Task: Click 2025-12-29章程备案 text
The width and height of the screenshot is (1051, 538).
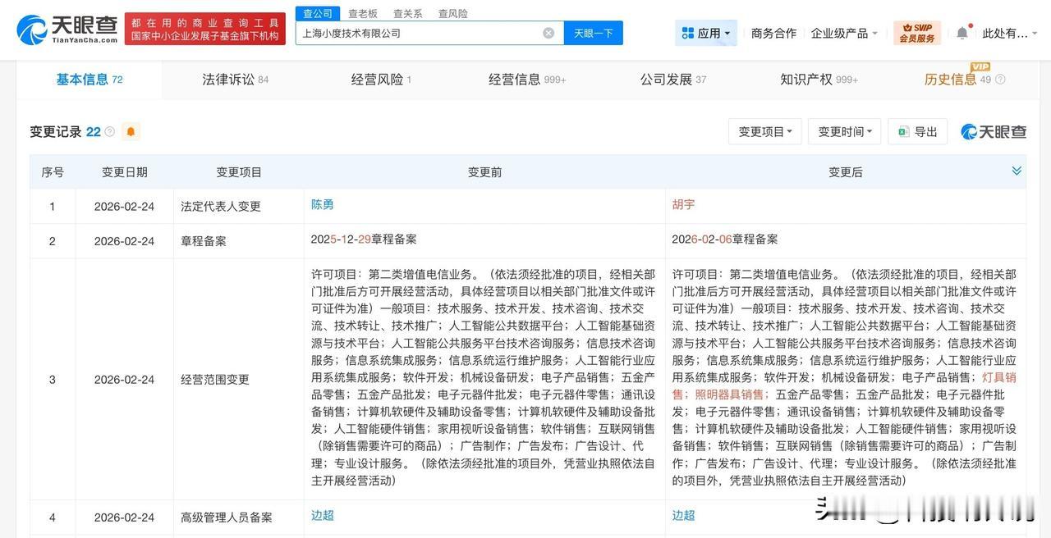Action: (364, 239)
